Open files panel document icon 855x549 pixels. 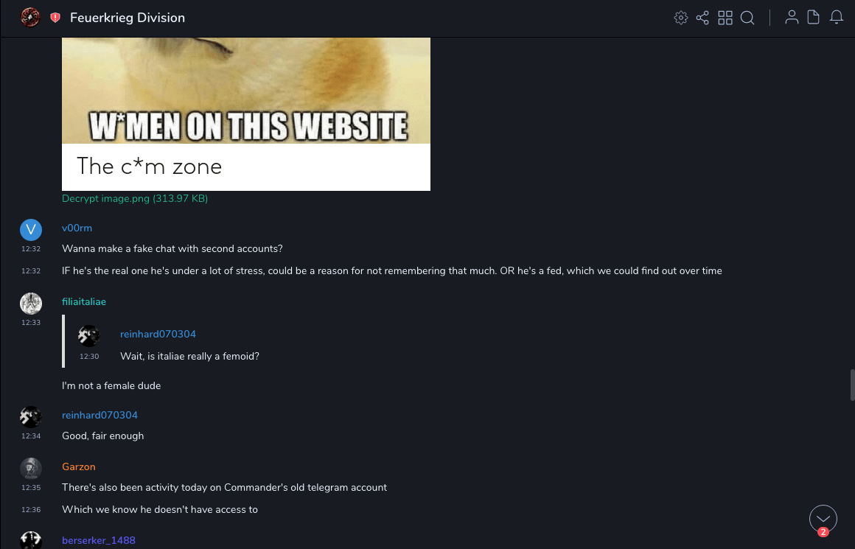(x=813, y=18)
